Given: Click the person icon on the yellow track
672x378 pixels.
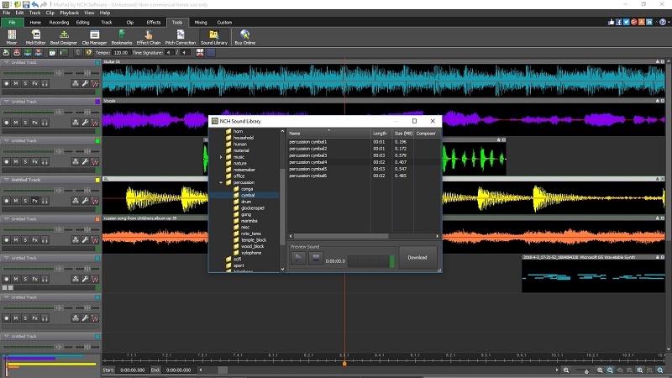Looking at the screenshot, I should [75, 201].
